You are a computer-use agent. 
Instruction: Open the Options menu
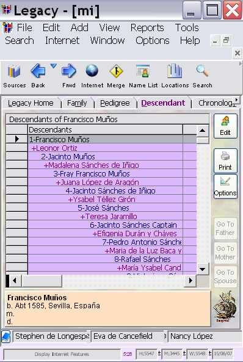coord(153,41)
